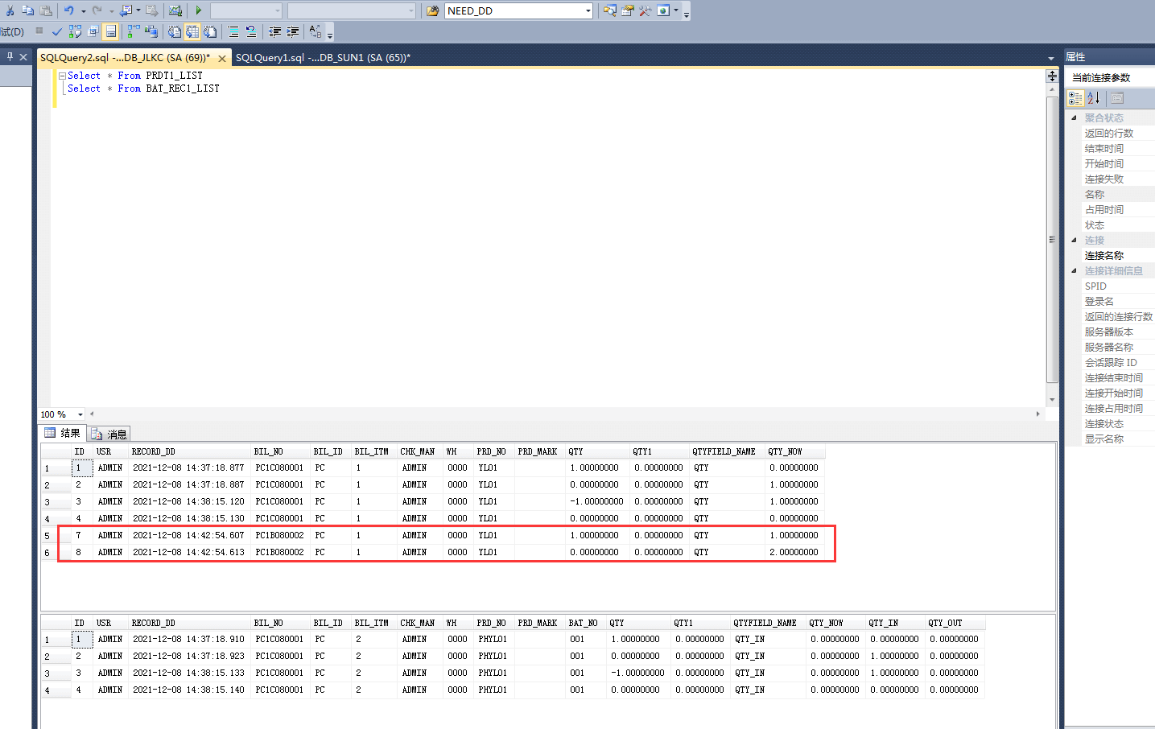The width and height of the screenshot is (1155, 729).
Task: Click the pin icon of the left panel
Action: coord(10,57)
